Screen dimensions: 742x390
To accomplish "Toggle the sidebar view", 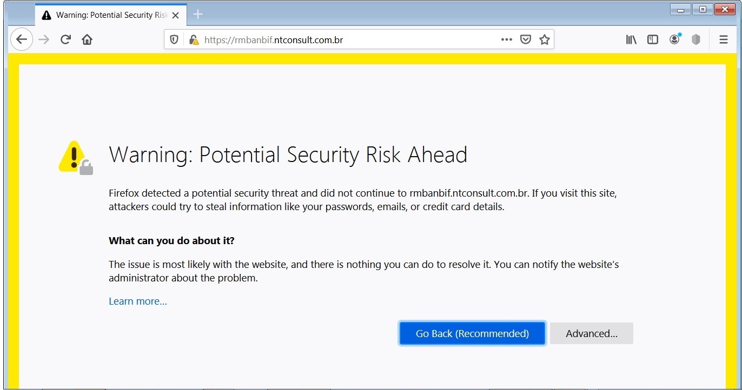I will 653,39.
